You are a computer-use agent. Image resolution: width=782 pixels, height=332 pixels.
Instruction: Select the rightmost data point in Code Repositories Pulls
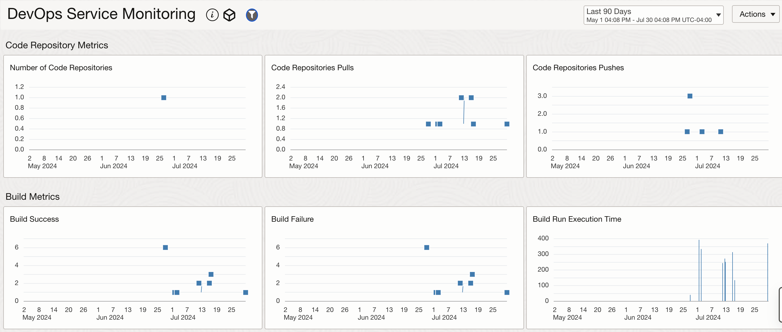pos(507,124)
